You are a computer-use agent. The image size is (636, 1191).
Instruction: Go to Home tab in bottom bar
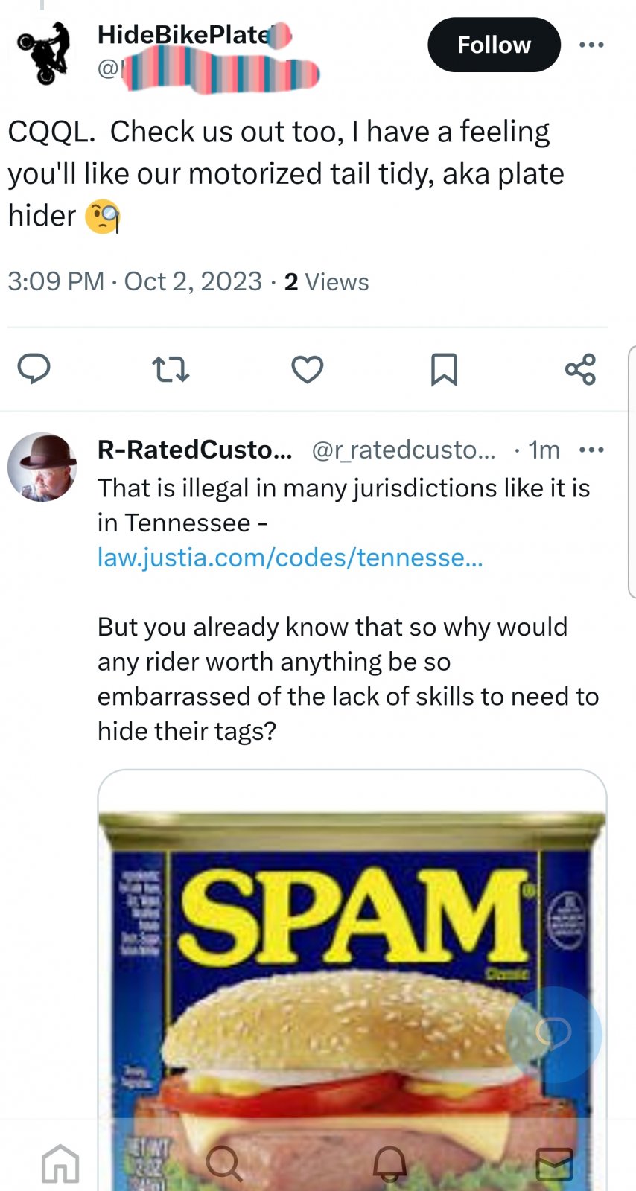tap(60, 1163)
